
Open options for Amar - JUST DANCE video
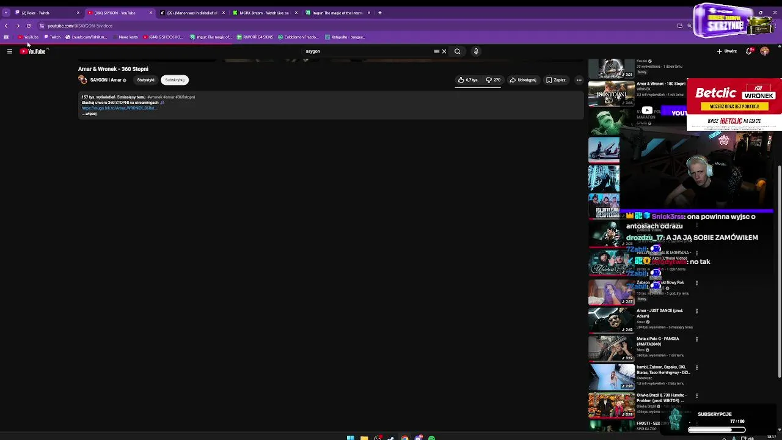pos(696,311)
